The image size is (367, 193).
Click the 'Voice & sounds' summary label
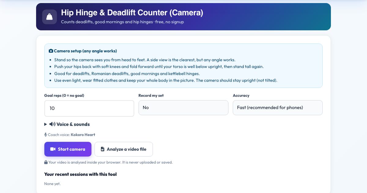(x=73, y=124)
